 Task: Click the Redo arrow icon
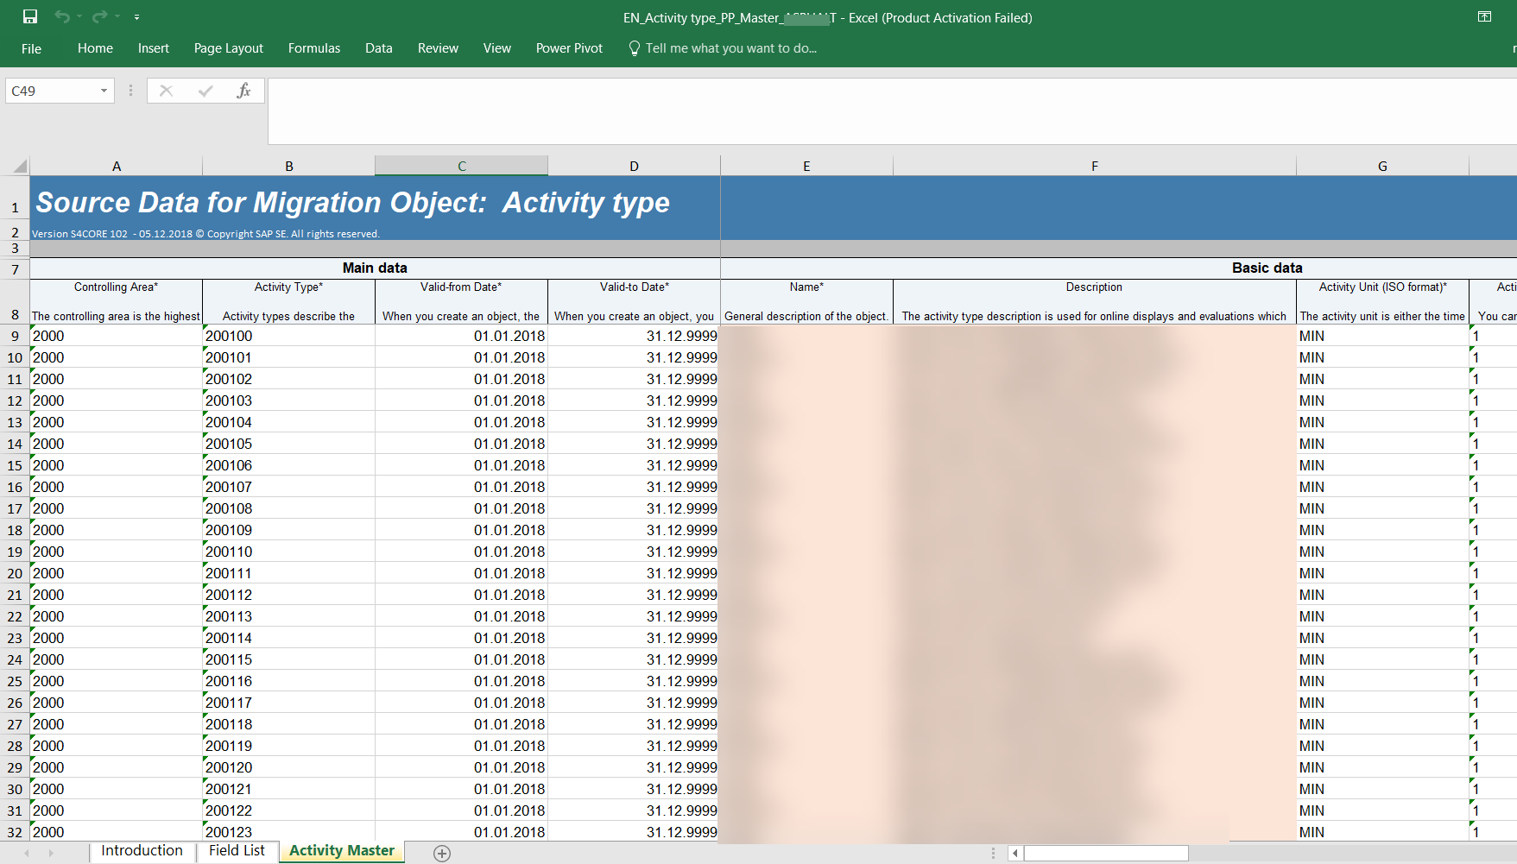pos(99,16)
